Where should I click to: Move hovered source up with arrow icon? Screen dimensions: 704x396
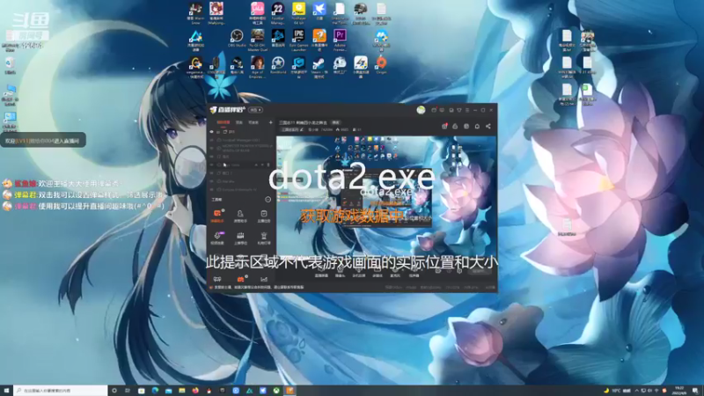click(256, 165)
